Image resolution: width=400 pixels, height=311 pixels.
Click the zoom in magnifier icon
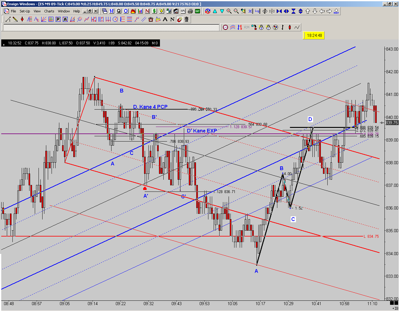point(229,11)
